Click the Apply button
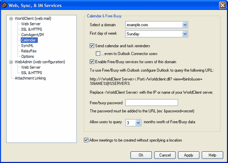The image size is (228, 163). [189, 155]
